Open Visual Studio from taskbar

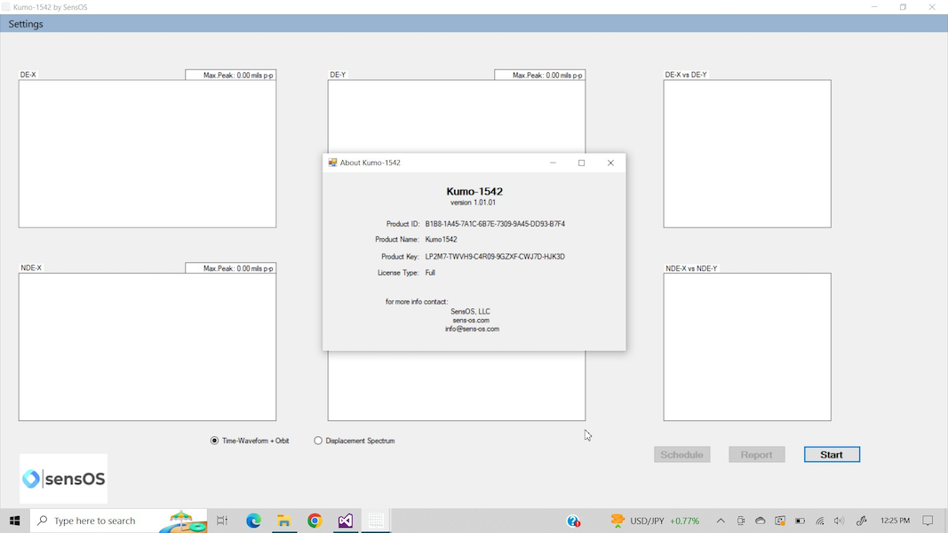pos(346,521)
